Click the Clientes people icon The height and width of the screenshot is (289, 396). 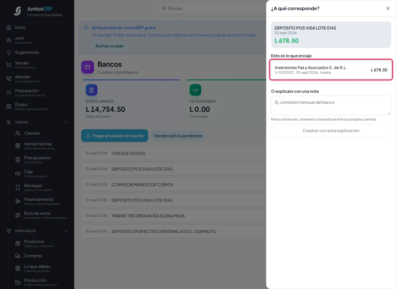[18, 133]
